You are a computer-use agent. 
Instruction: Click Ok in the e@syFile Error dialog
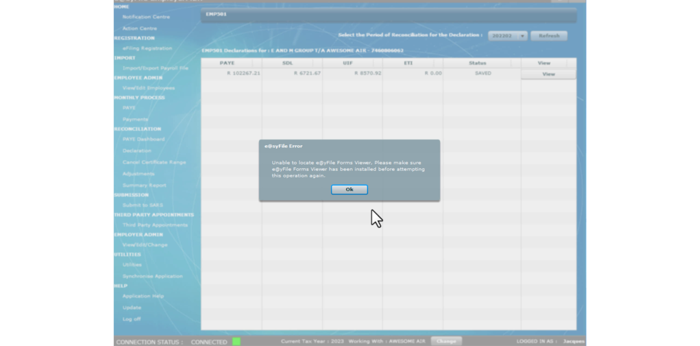click(x=349, y=189)
